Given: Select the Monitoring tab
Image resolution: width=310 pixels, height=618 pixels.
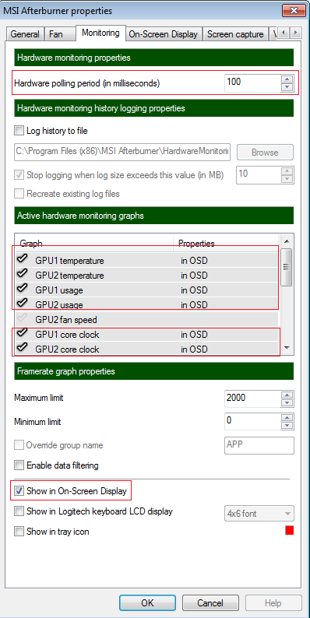Looking at the screenshot, I should [x=100, y=33].
